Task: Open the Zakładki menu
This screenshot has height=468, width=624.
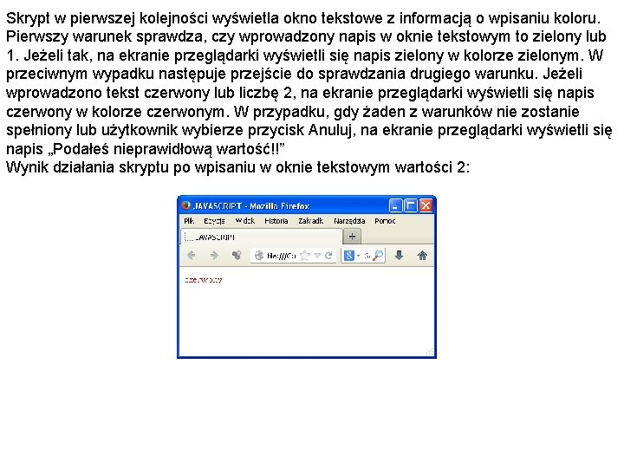Action: click(x=311, y=221)
